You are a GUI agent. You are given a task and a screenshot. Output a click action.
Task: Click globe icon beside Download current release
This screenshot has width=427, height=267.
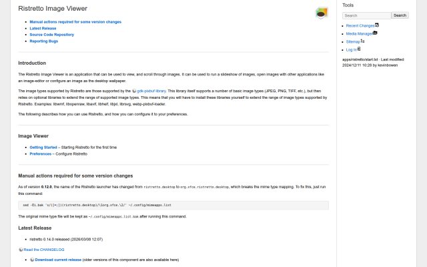pyautogui.click(x=32, y=260)
